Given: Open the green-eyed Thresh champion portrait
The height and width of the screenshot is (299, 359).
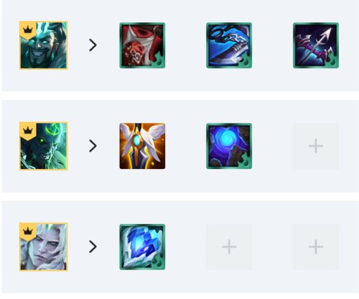Looking at the screenshot, I should pyautogui.click(x=43, y=146).
